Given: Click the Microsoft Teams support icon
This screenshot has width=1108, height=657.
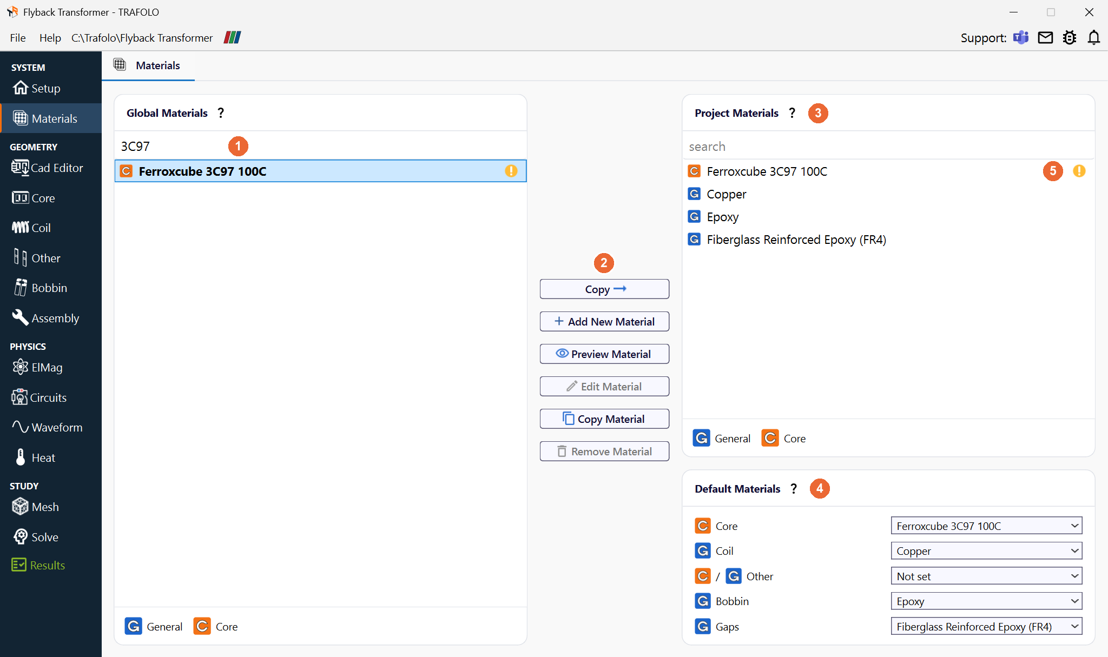Looking at the screenshot, I should pos(1021,37).
